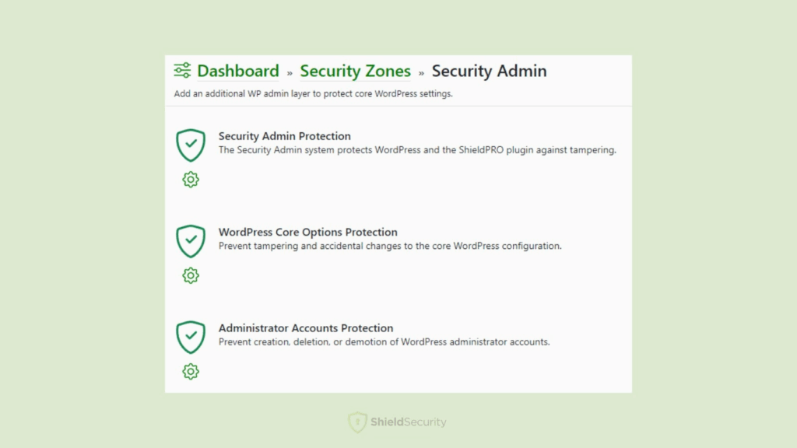This screenshot has height=448, width=797.
Task: Select the Security Admin Protection heading
Action: (284, 136)
